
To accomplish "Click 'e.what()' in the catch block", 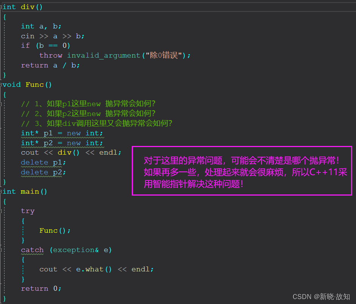I will coord(94,269).
